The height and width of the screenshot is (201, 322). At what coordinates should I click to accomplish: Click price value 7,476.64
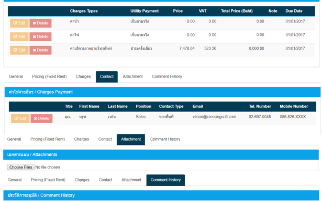click(x=187, y=49)
